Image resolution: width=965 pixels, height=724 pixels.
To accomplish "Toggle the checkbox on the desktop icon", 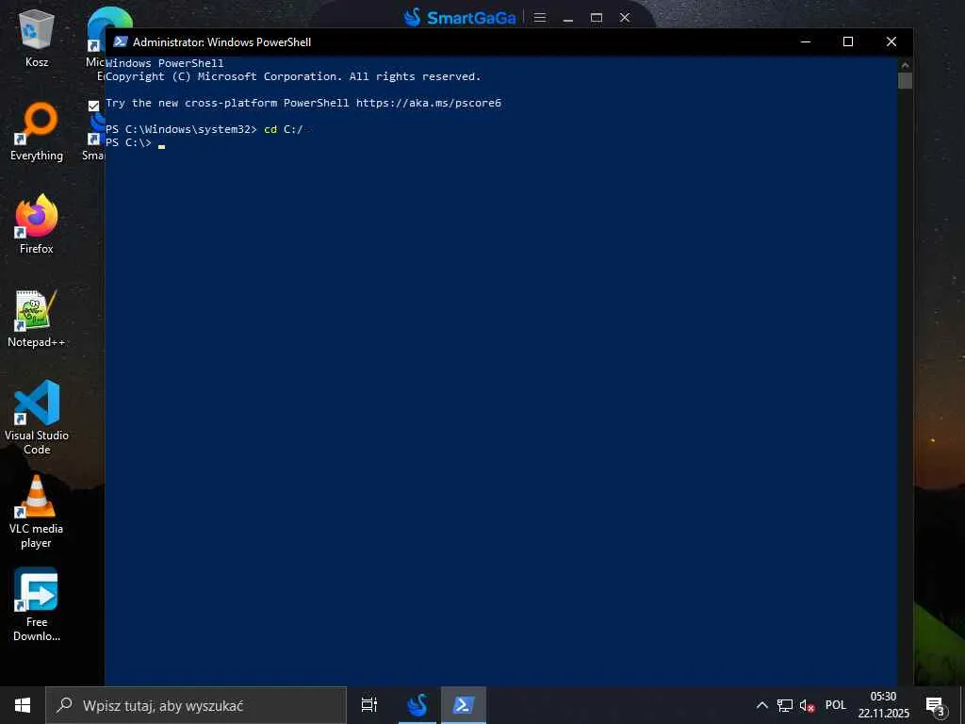I will 93,106.
